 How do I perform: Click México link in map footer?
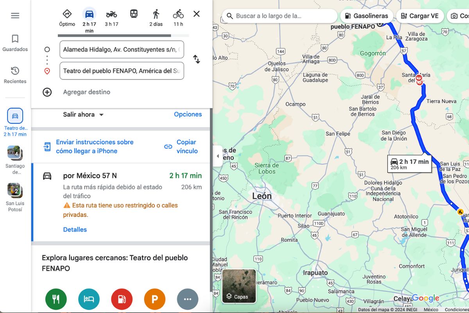[x=431, y=309]
